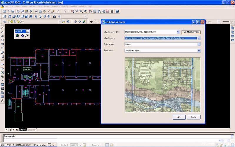This screenshot has height=147, width=235.
Task: Select the Construction Line tool
Action: (x=2, y=32)
